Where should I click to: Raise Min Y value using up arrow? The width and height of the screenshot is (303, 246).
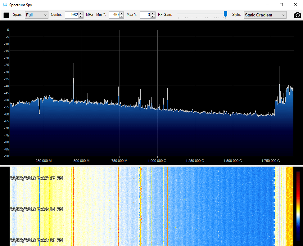[x=121, y=13]
